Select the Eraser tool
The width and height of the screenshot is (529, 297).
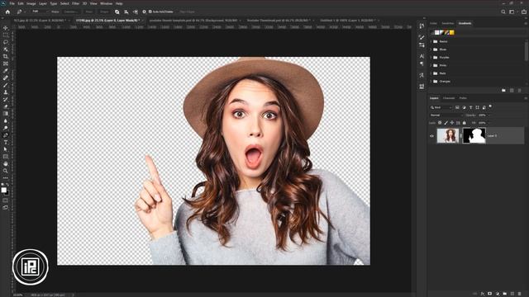6,106
